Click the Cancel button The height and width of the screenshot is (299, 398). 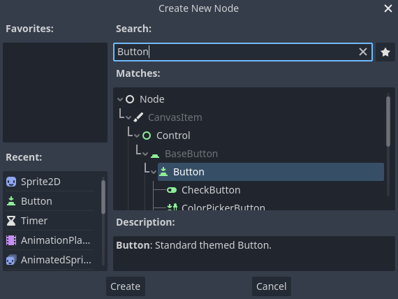tap(272, 286)
